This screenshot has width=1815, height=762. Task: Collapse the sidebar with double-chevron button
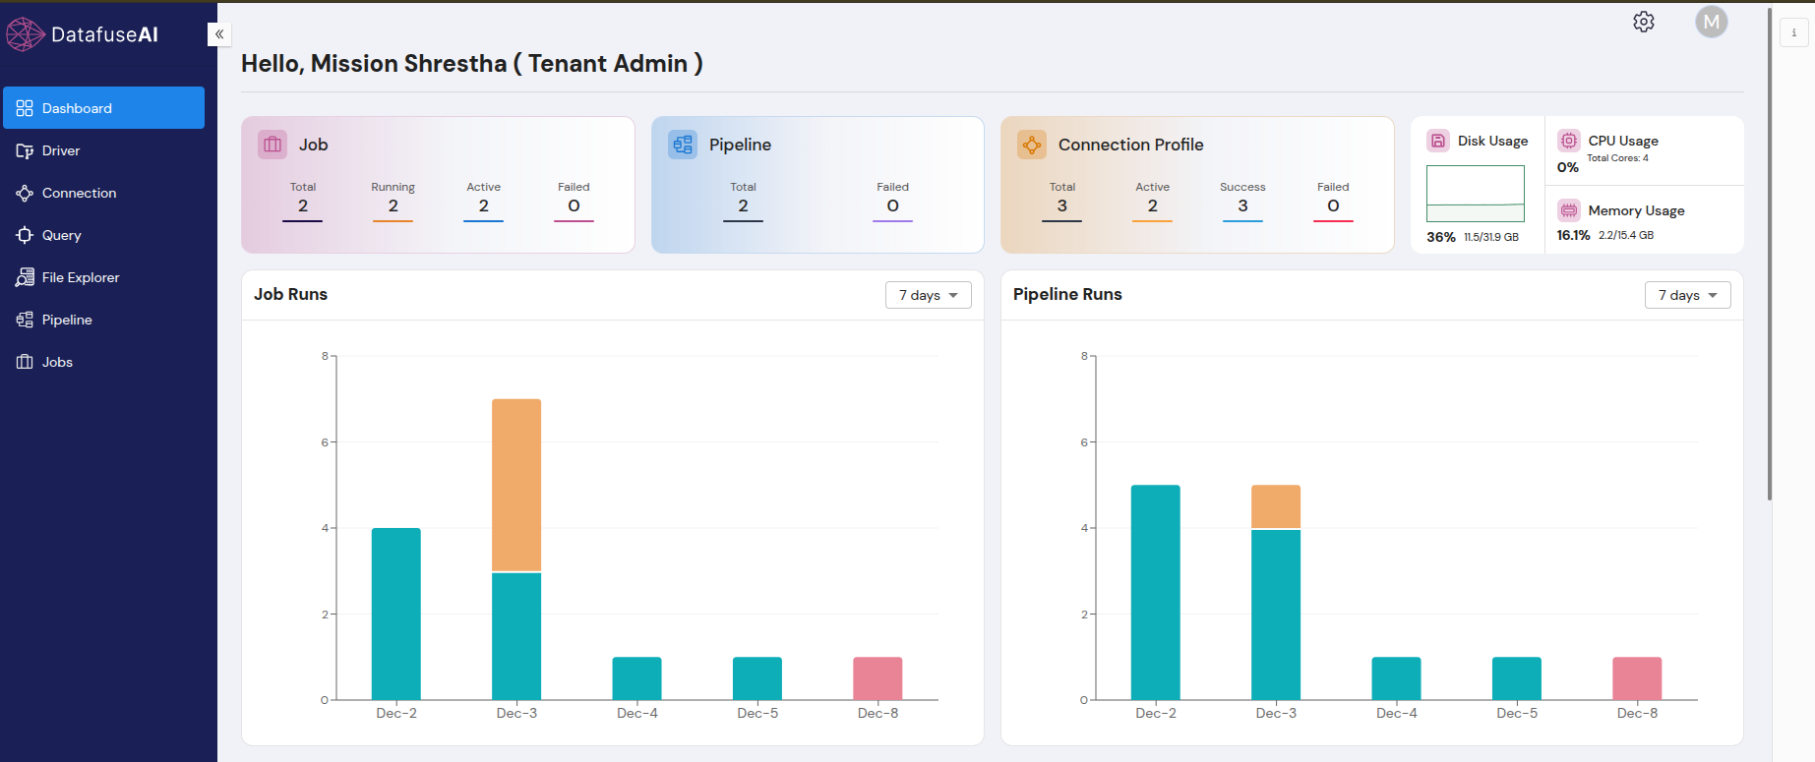pos(219,34)
